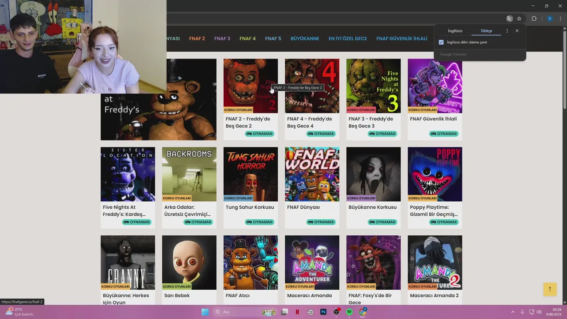
Task: Go to BÜYÜKANNE in the navigation bar
Action: [305, 39]
